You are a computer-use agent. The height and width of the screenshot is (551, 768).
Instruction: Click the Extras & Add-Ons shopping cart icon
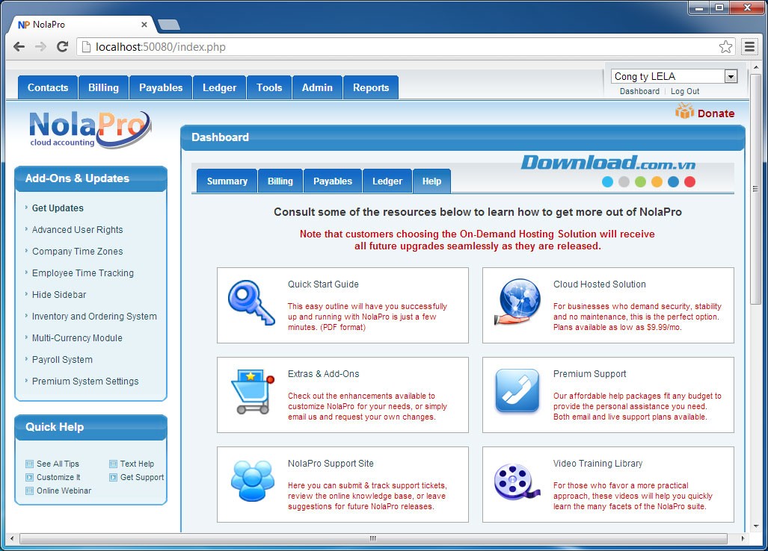tap(251, 392)
